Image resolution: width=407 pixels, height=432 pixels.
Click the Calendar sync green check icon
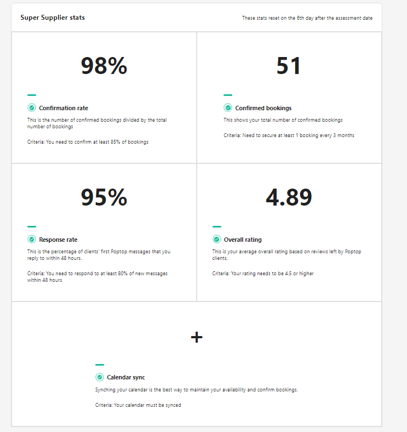click(x=100, y=377)
